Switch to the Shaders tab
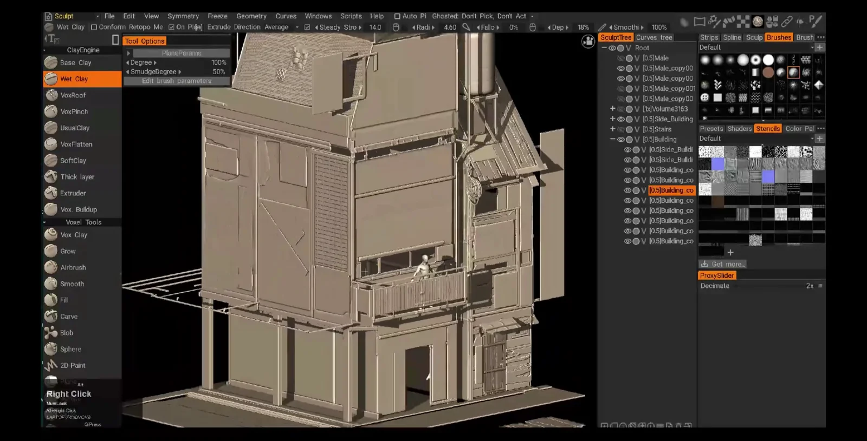Screen dimensions: 867x441 739,129
